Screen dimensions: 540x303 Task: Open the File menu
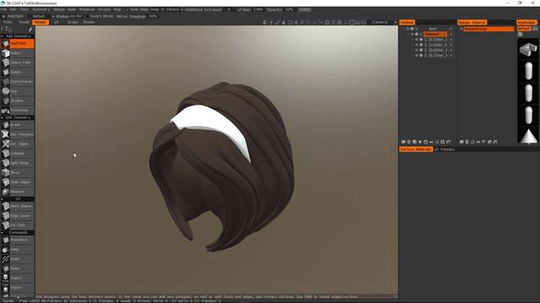(3, 9)
